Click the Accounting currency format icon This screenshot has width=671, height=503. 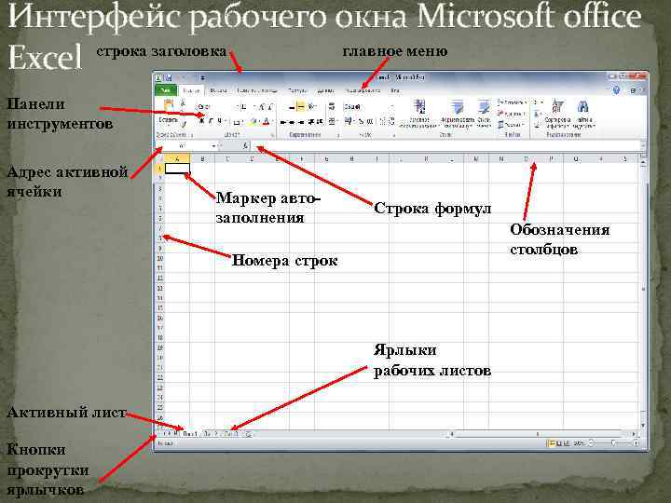point(349,122)
